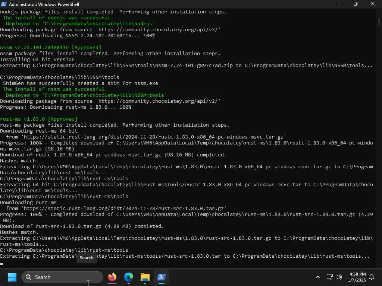Click 'ShimGen has successfully created a shim' line
The height and width of the screenshot is (286, 382).
point(81,83)
